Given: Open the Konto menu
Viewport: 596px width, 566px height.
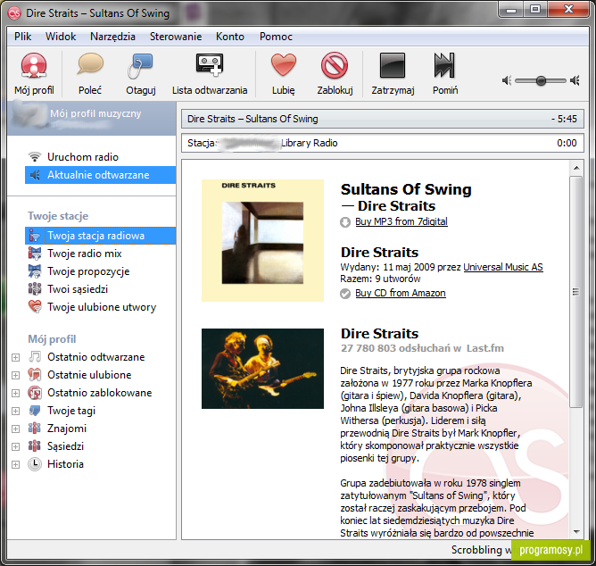Looking at the screenshot, I should (x=230, y=37).
